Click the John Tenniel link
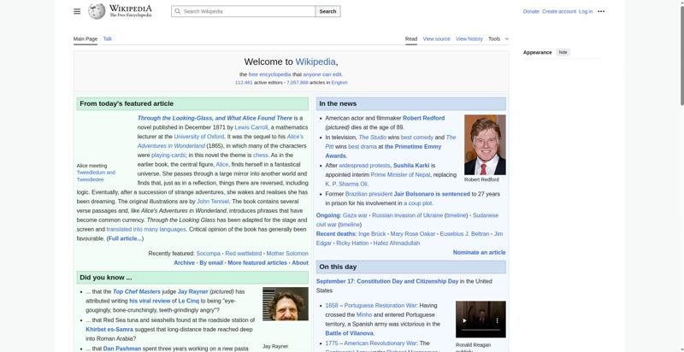This screenshot has height=352, width=684. (212, 202)
